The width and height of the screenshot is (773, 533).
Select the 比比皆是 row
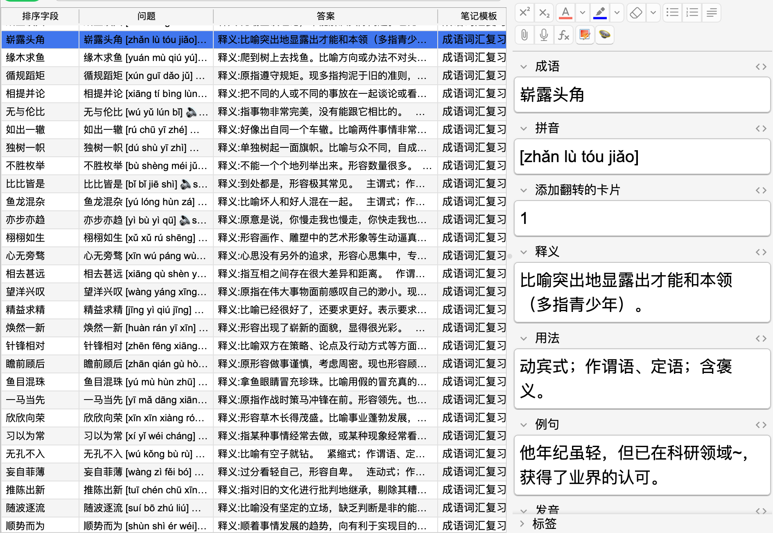pos(254,184)
